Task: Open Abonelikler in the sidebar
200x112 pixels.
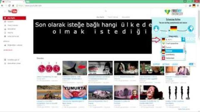Action: click(x=11, y=29)
